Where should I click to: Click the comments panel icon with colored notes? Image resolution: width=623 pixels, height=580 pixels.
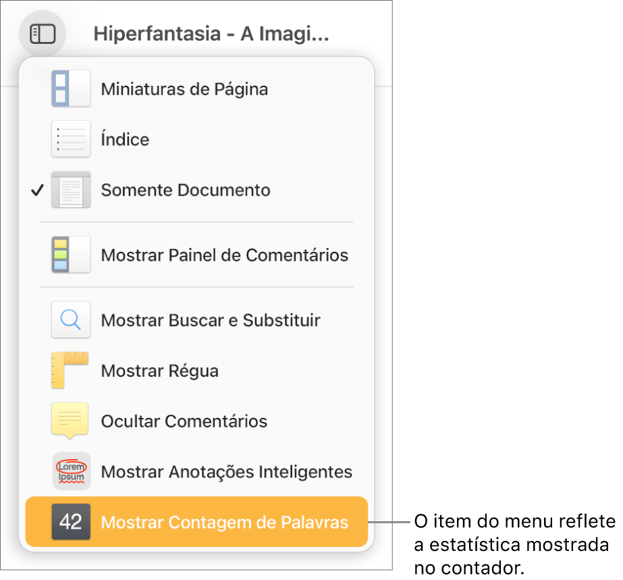click(x=71, y=255)
